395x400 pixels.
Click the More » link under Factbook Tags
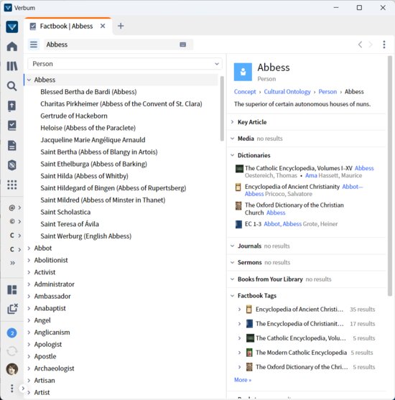pyautogui.click(x=243, y=380)
